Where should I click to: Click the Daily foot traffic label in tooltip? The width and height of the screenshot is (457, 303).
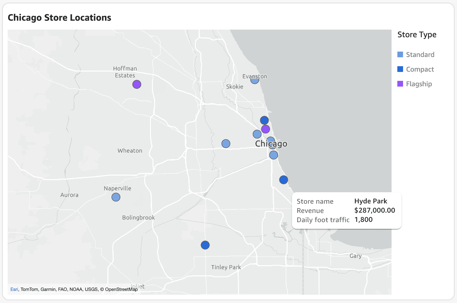pos(323,220)
